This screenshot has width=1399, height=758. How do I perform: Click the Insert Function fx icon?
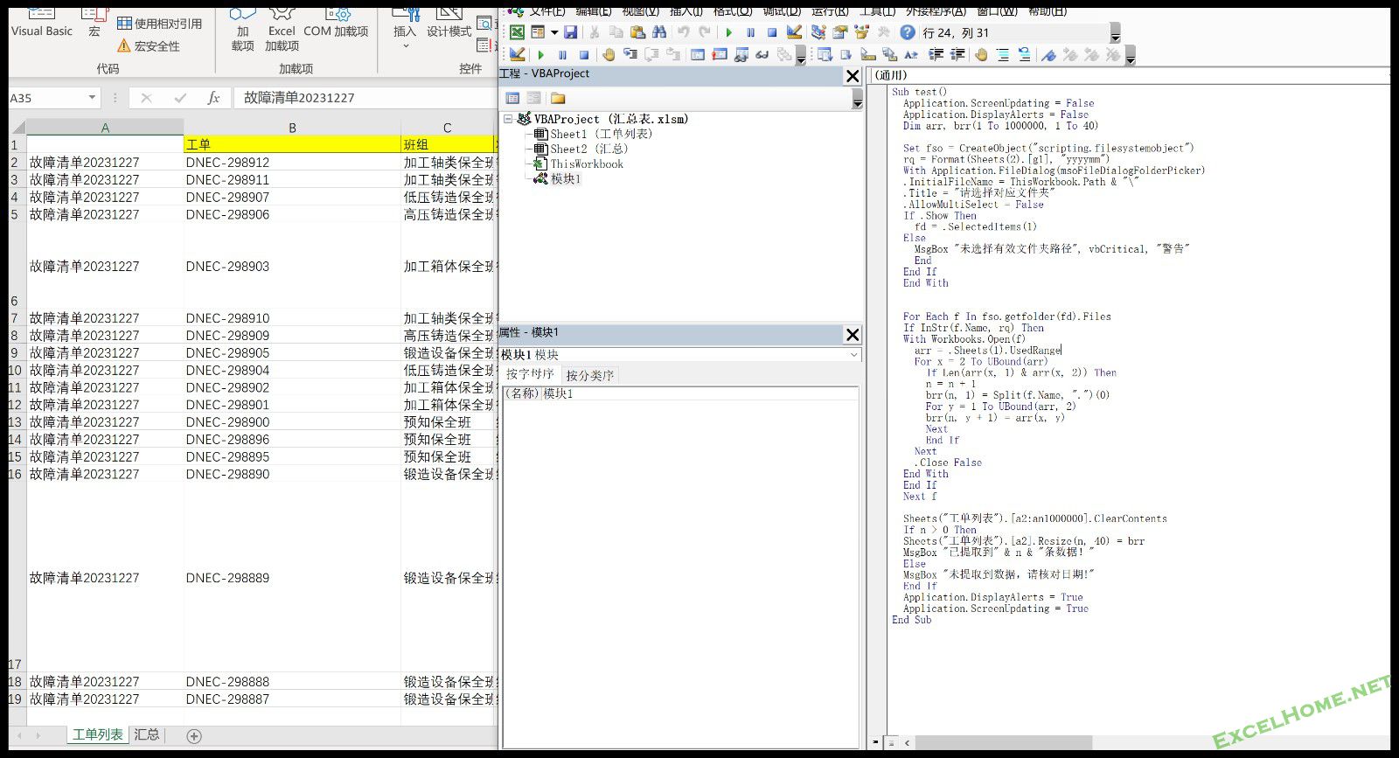tap(213, 98)
